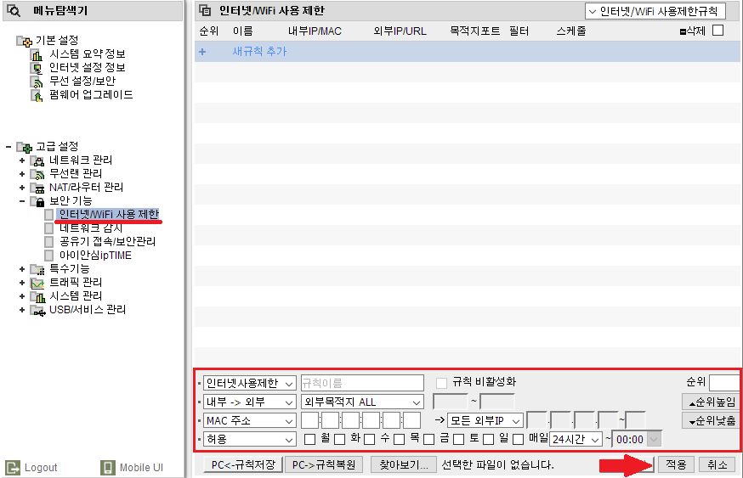743x478 pixels.
Task: Click the ▼순위낮춤 button
Action: [712, 420]
